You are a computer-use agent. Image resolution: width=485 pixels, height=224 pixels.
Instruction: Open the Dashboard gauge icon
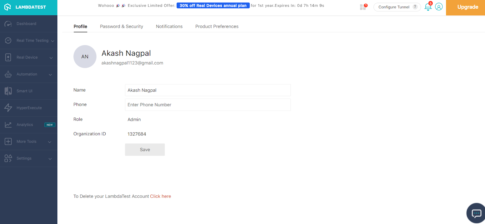(8, 24)
